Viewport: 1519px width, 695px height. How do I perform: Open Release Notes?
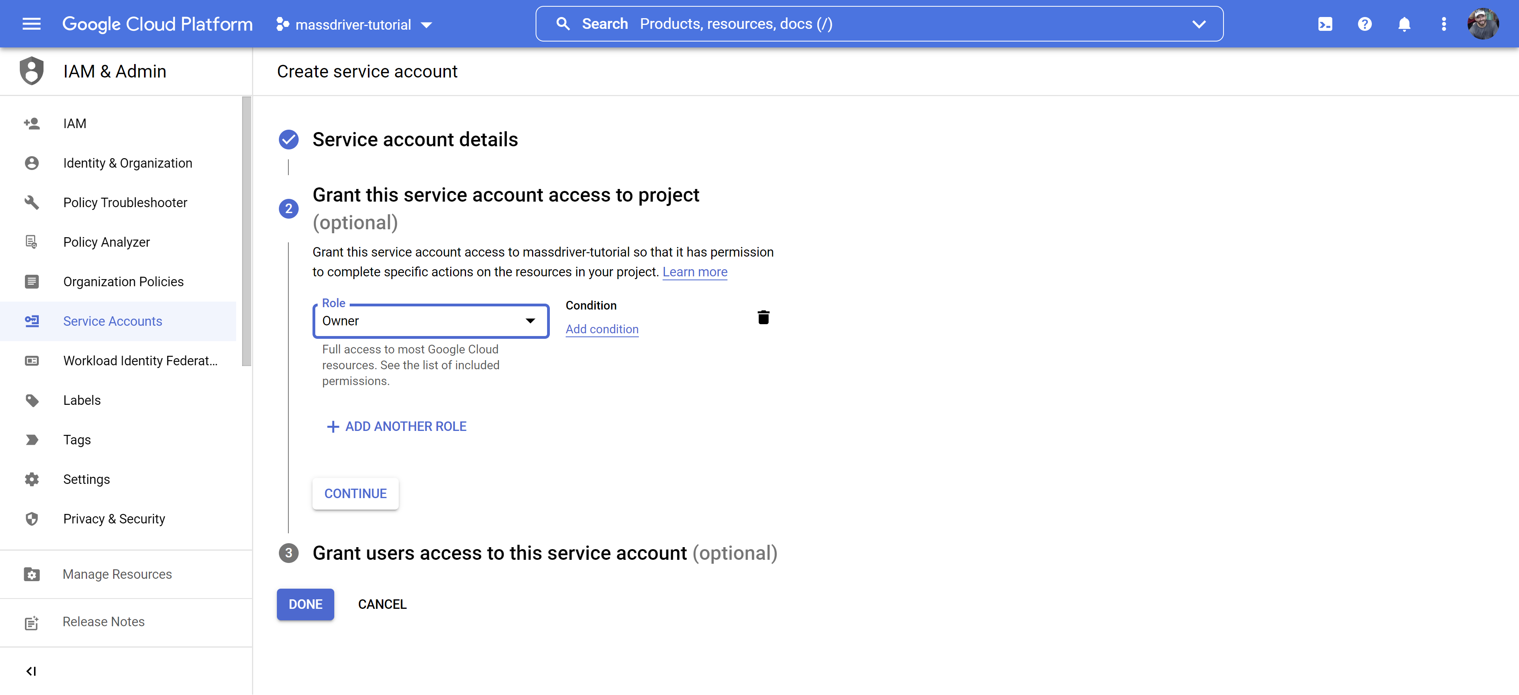pos(104,622)
